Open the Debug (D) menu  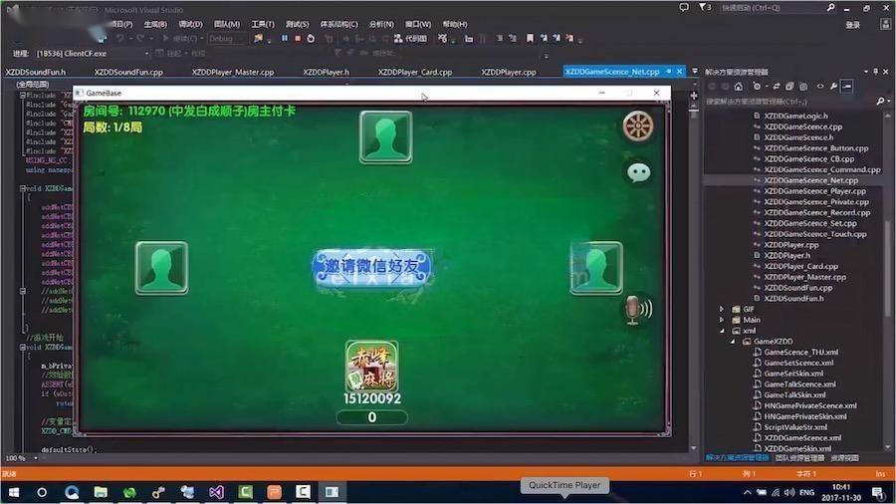[190, 24]
